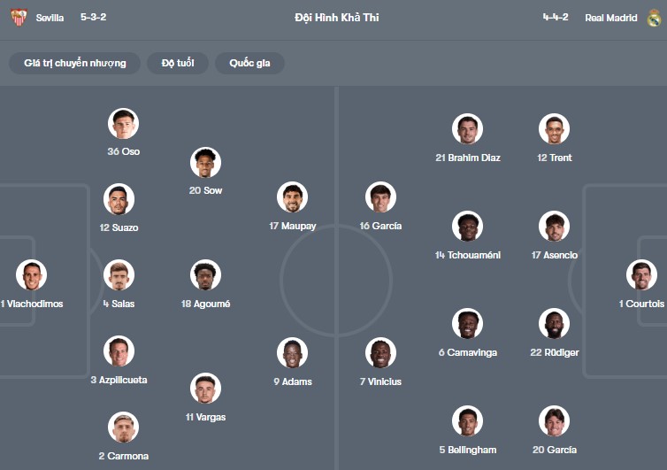Image resolution: width=667 pixels, height=470 pixels.
Task: Click goalkeeper Vlachodimos player photo
Action: pyautogui.click(x=32, y=275)
